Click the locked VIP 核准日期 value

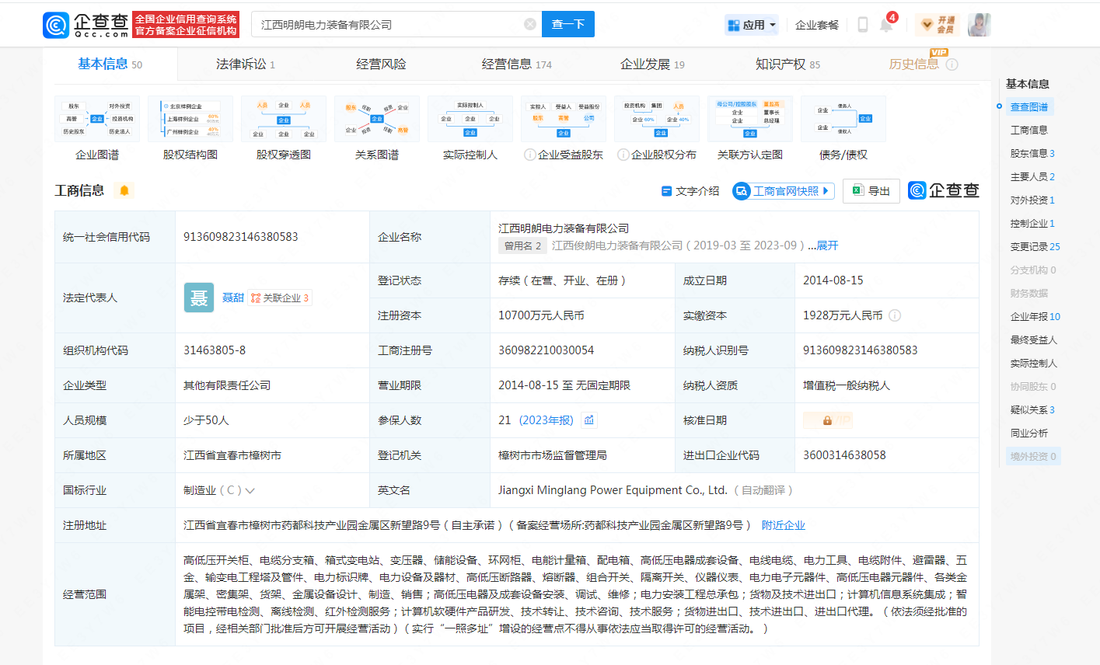[x=828, y=420]
